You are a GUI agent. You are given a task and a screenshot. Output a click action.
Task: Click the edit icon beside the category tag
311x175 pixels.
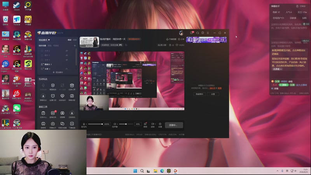[x=126, y=45]
